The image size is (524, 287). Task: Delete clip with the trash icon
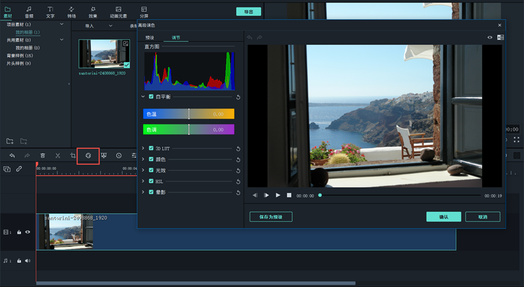[x=43, y=156]
